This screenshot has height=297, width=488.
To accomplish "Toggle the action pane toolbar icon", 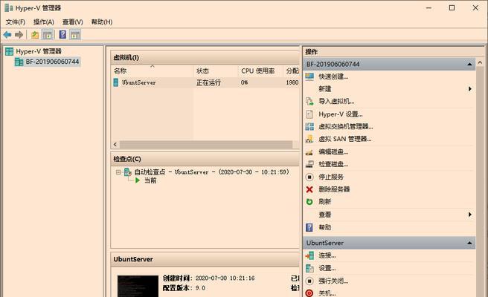I will tap(75, 35).
